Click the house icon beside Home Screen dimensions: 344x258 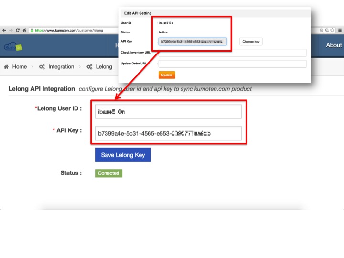point(6,67)
